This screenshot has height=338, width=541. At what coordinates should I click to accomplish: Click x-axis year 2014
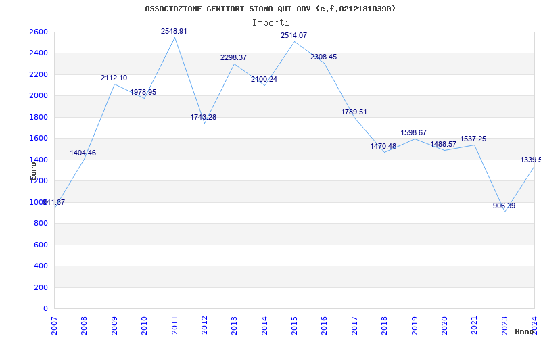[264, 326]
